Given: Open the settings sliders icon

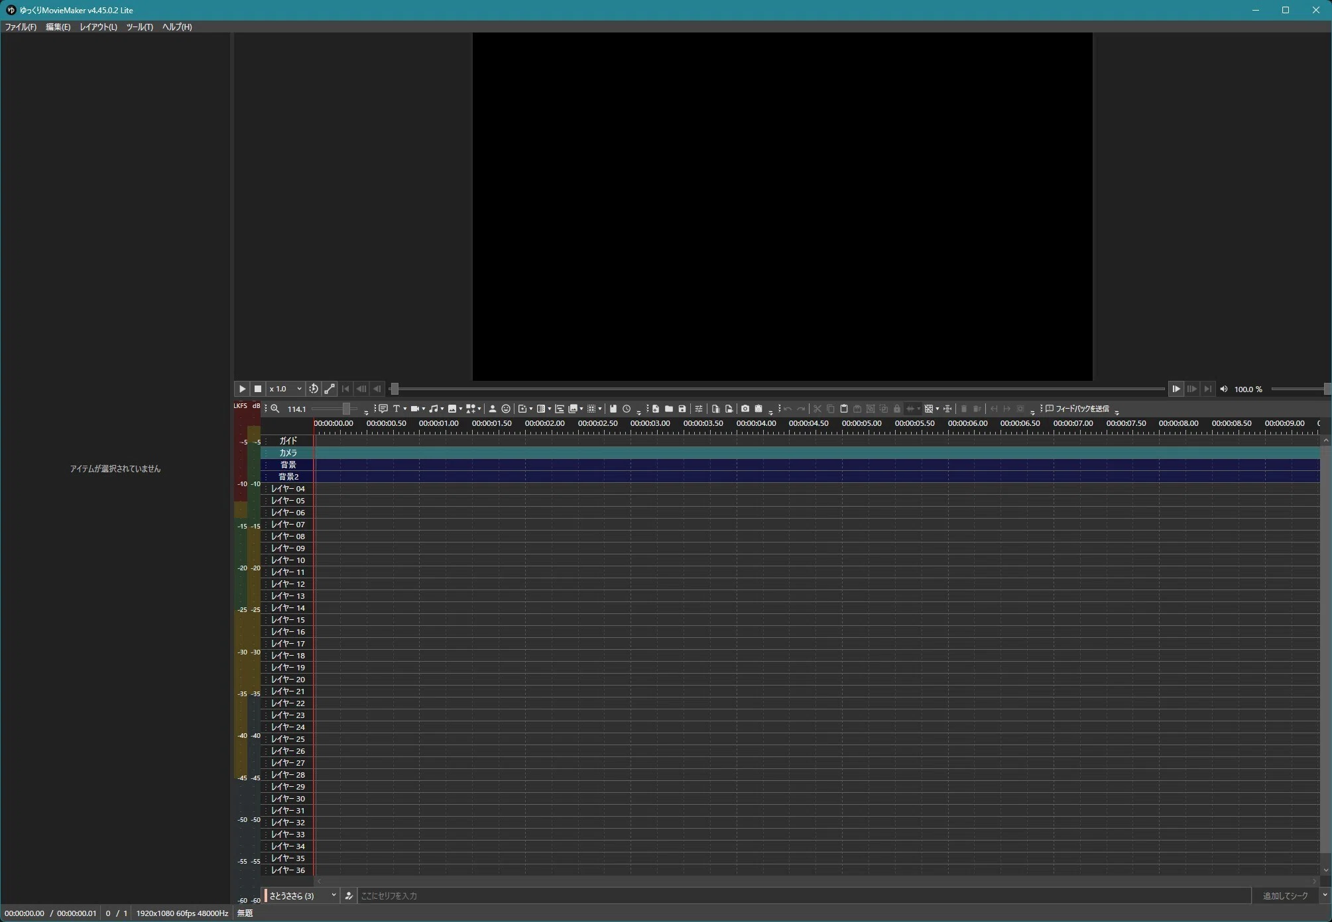Looking at the screenshot, I should tap(698, 409).
